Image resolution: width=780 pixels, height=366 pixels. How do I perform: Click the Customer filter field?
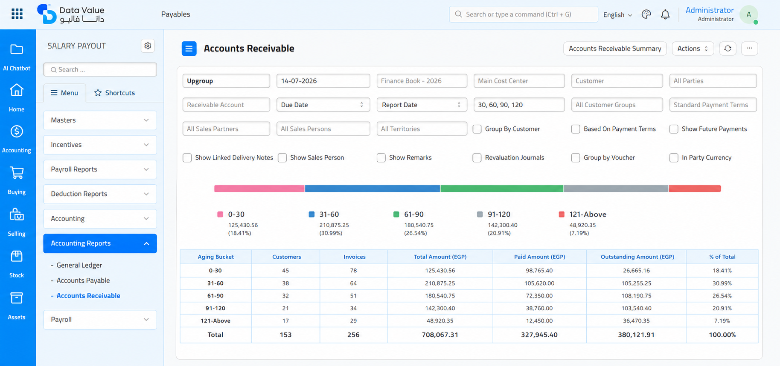(x=617, y=81)
